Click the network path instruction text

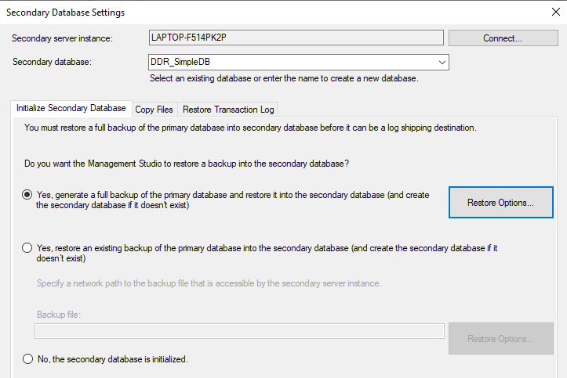click(x=209, y=283)
